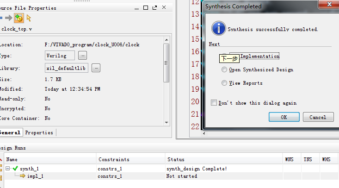
Task: Click line number 15 in code editor
Action: [x=195, y=39]
